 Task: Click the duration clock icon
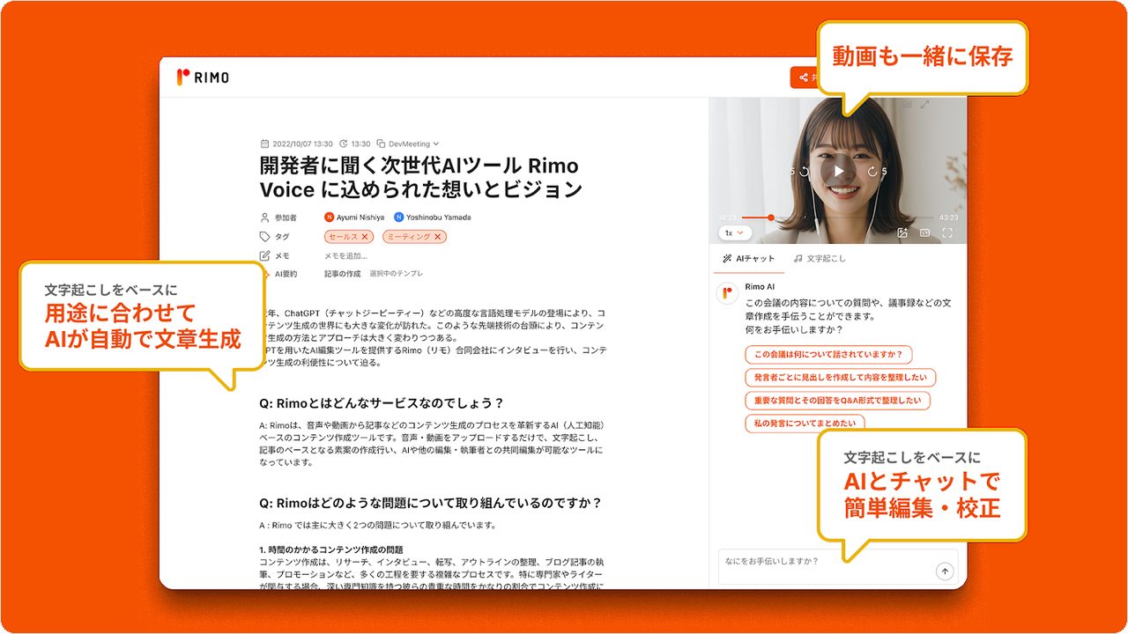[x=343, y=144]
